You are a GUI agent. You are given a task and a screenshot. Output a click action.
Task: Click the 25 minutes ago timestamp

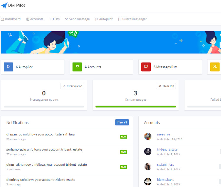16,139
